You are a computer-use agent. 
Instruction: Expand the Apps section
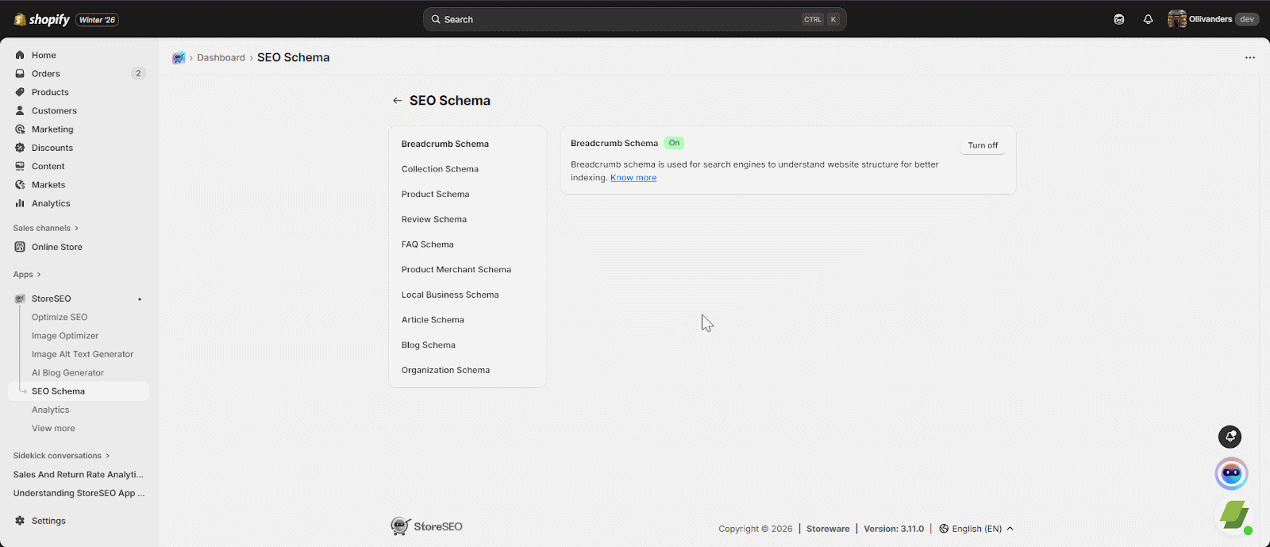27,275
